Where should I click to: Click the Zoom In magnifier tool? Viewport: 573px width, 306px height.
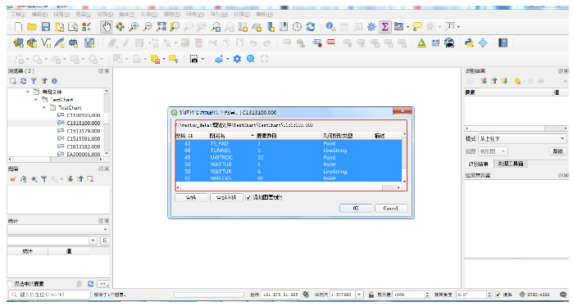[x=134, y=27]
